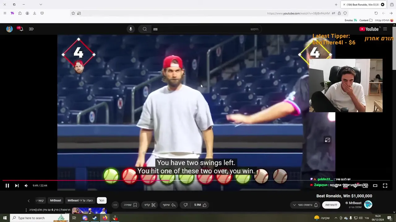Pause the video
This screenshot has width=396, height=222.
pos(7,186)
